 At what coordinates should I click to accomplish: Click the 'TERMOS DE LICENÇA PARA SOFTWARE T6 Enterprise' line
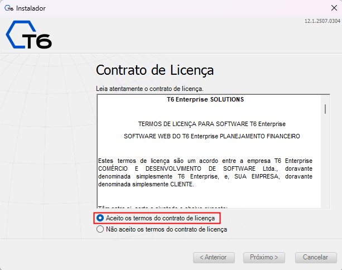pos(212,124)
